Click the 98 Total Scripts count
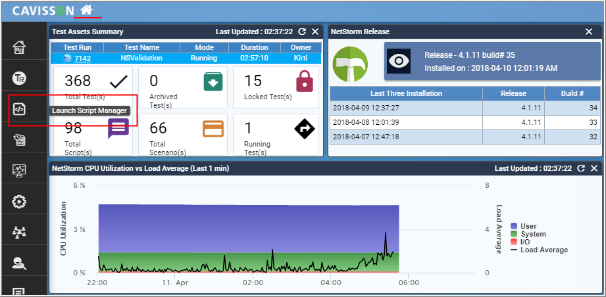606x297 pixels. tap(74, 127)
